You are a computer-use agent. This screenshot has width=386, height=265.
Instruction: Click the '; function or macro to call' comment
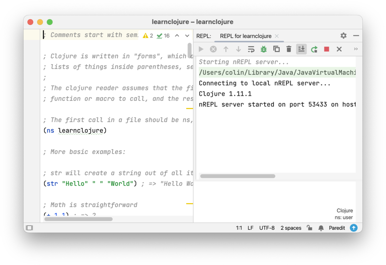point(118,99)
